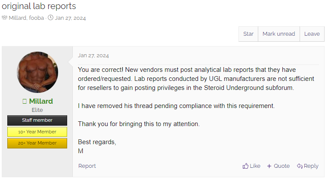Select the yellow 10+ Year Member banner

coord(37,132)
